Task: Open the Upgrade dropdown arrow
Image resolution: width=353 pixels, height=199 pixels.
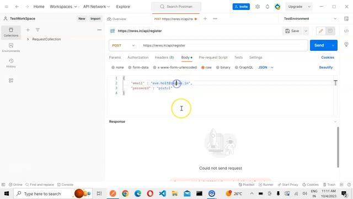Action: (309, 7)
